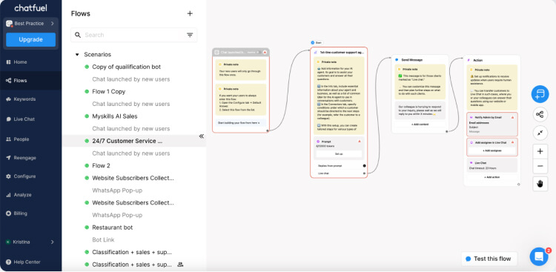Zoom in on the canvas

point(540,151)
